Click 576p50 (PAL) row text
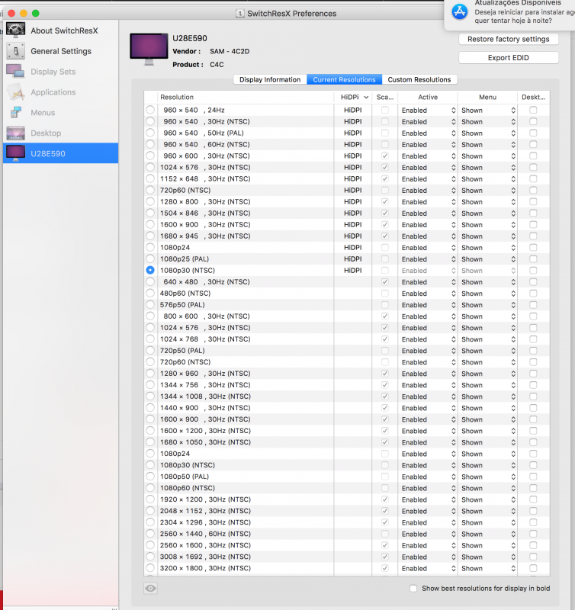This screenshot has width=575, height=610. tap(182, 304)
